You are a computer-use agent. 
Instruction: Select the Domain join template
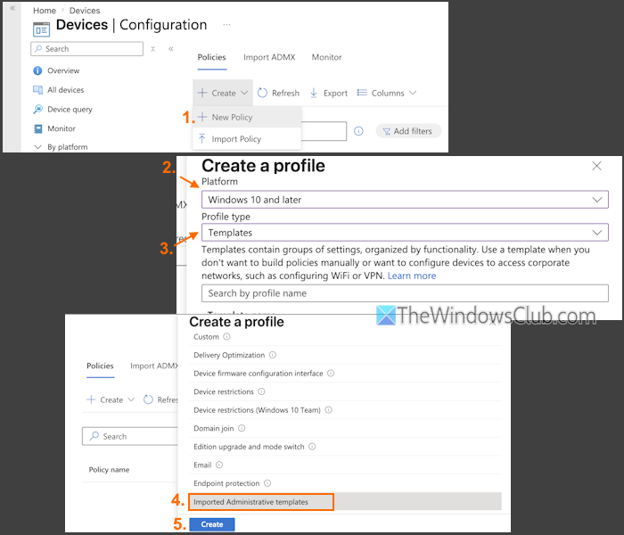(213, 428)
